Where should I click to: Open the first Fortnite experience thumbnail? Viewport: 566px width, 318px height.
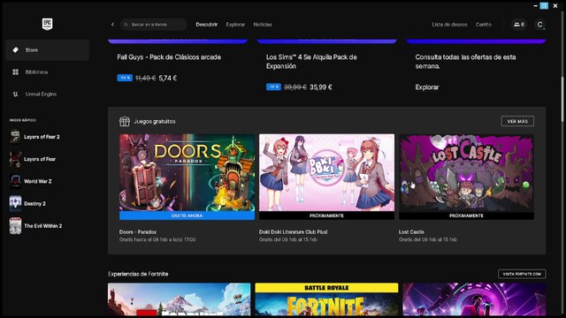point(179,299)
